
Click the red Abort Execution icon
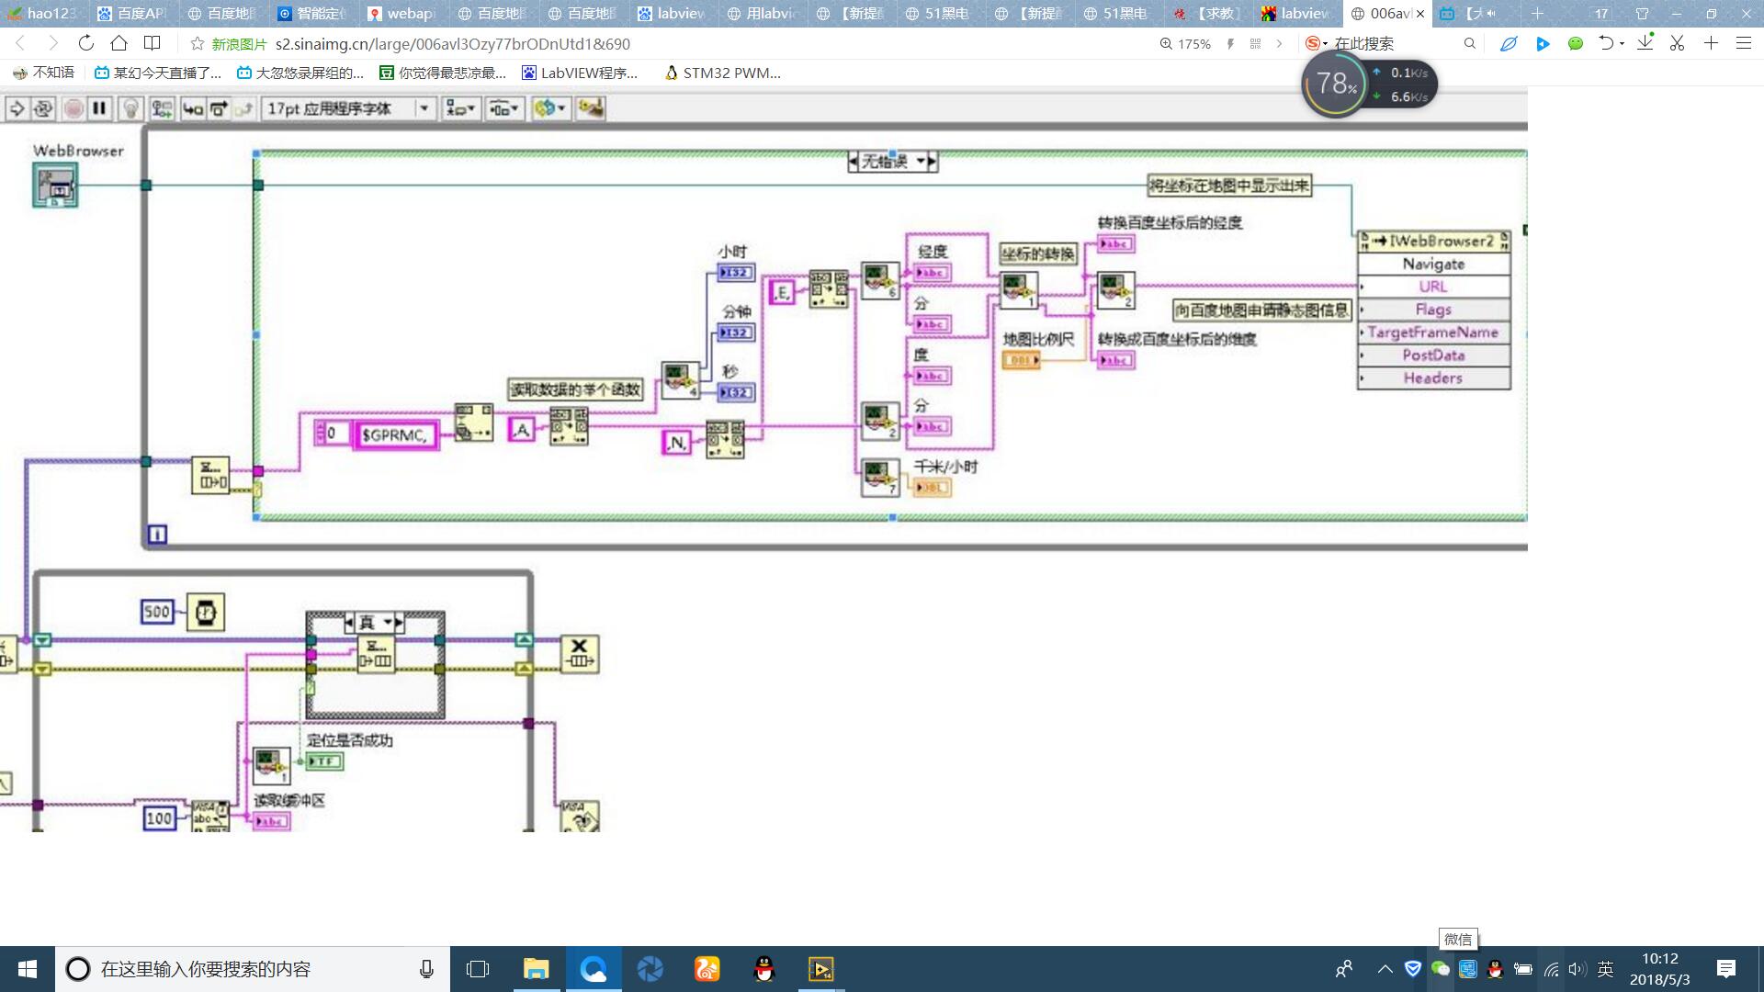point(73,108)
